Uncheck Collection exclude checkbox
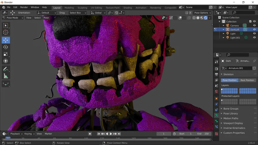 250,21
